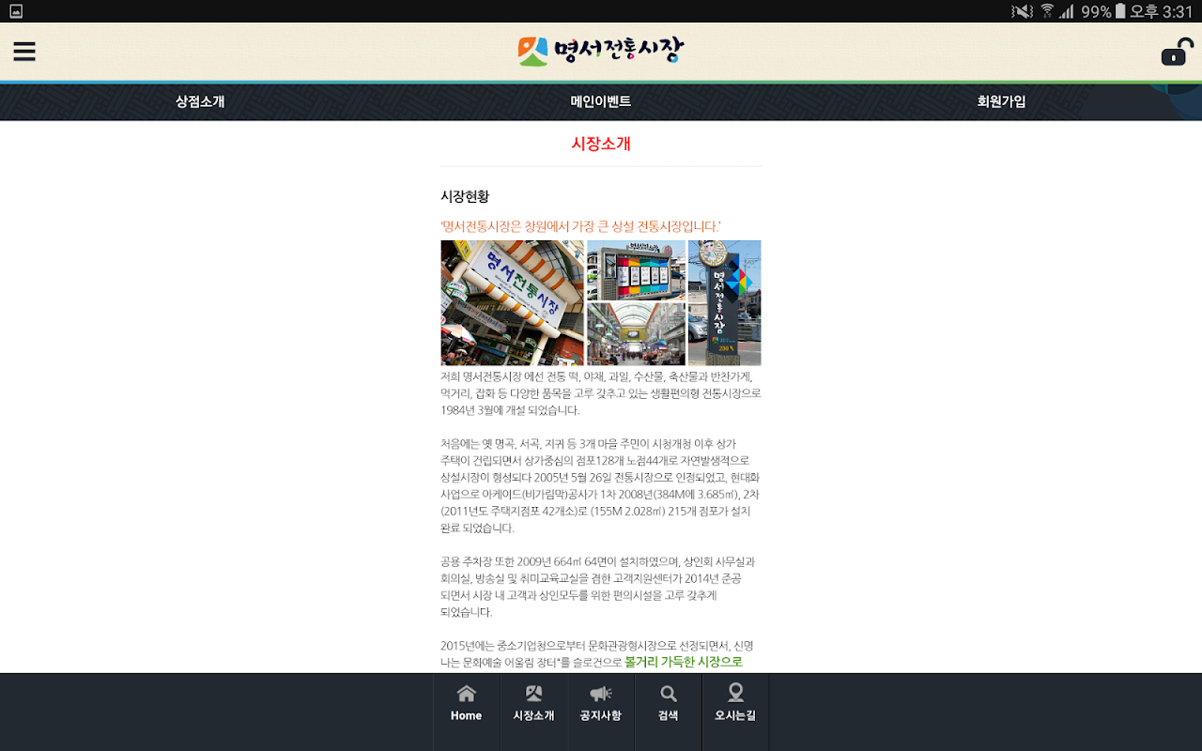Tap the screenshot notification icon

click(16, 11)
